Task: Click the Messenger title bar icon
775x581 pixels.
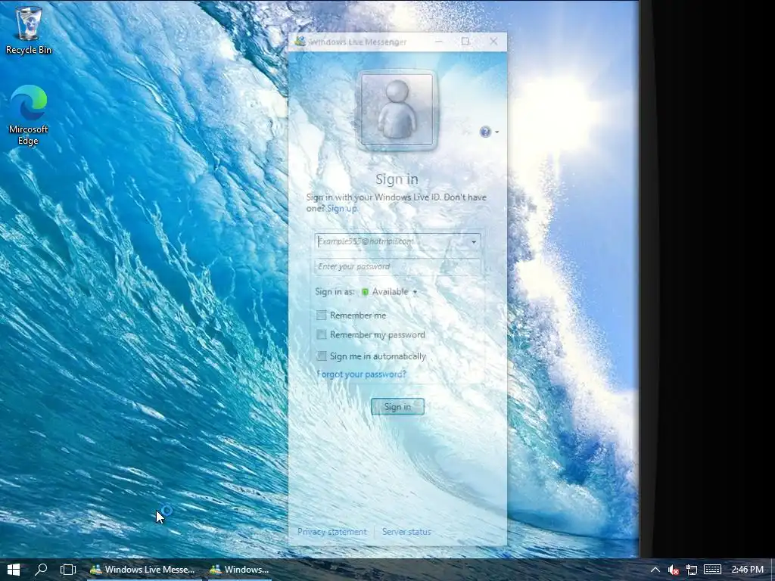Action: coord(300,42)
